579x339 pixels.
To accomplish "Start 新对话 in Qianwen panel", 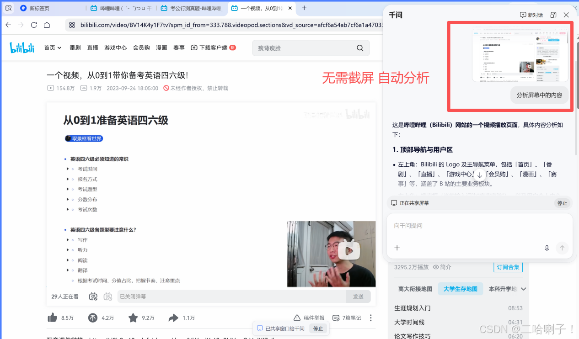I will (x=531, y=15).
